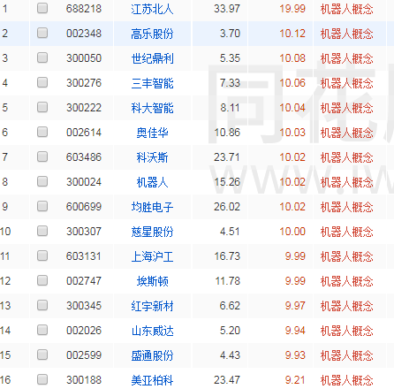Enable checkbox for stock 300276

pyautogui.click(x=42, y=82)
